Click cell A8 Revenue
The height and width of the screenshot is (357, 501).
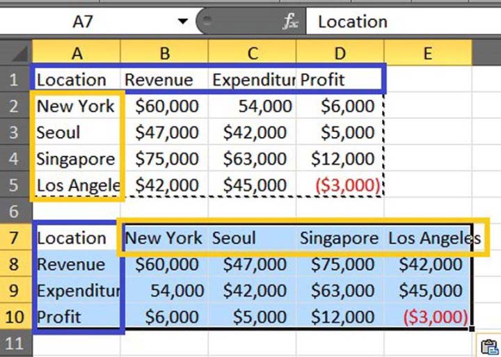[77, 264]
